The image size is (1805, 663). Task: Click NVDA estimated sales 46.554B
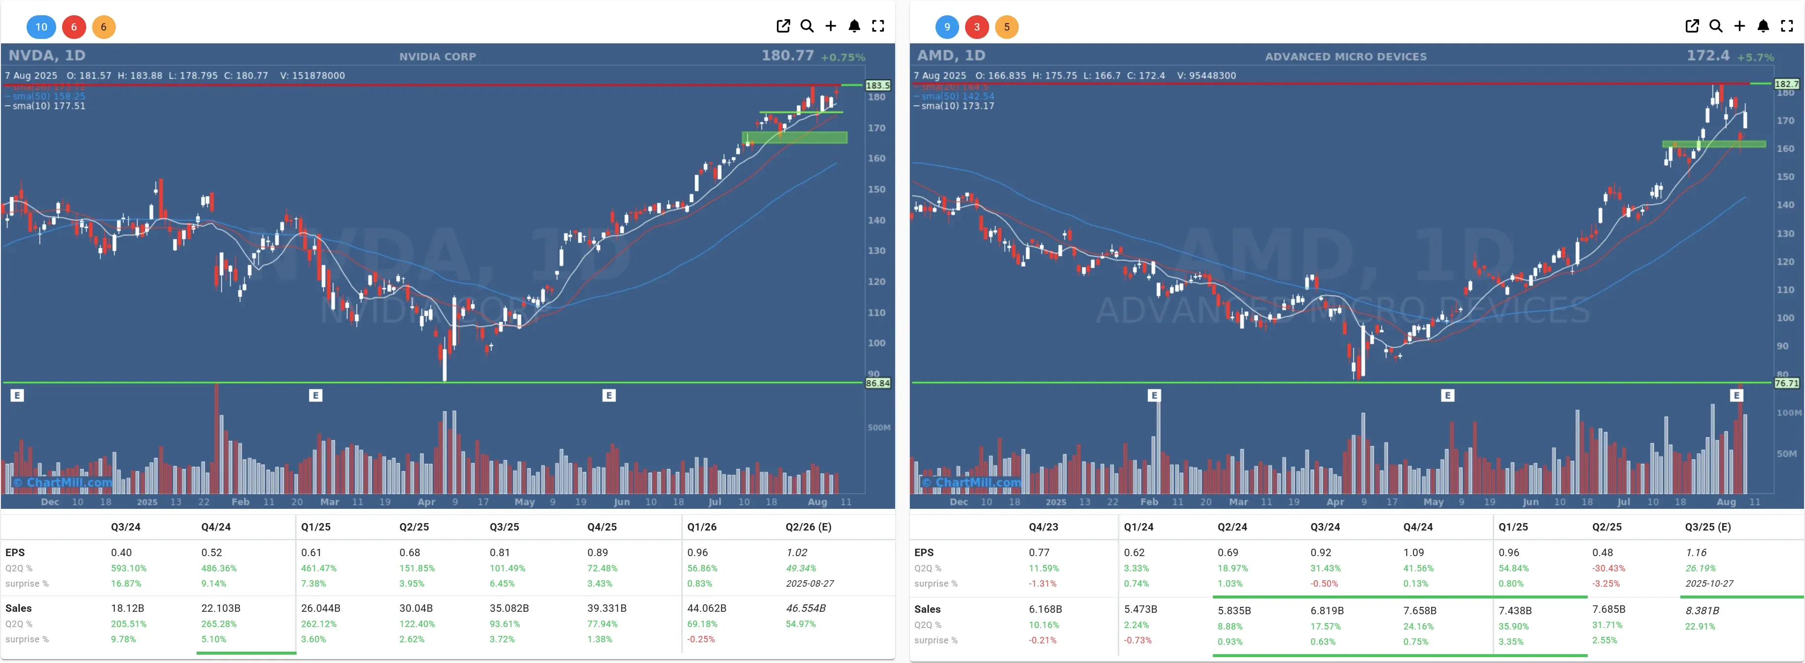coord(806,608)
